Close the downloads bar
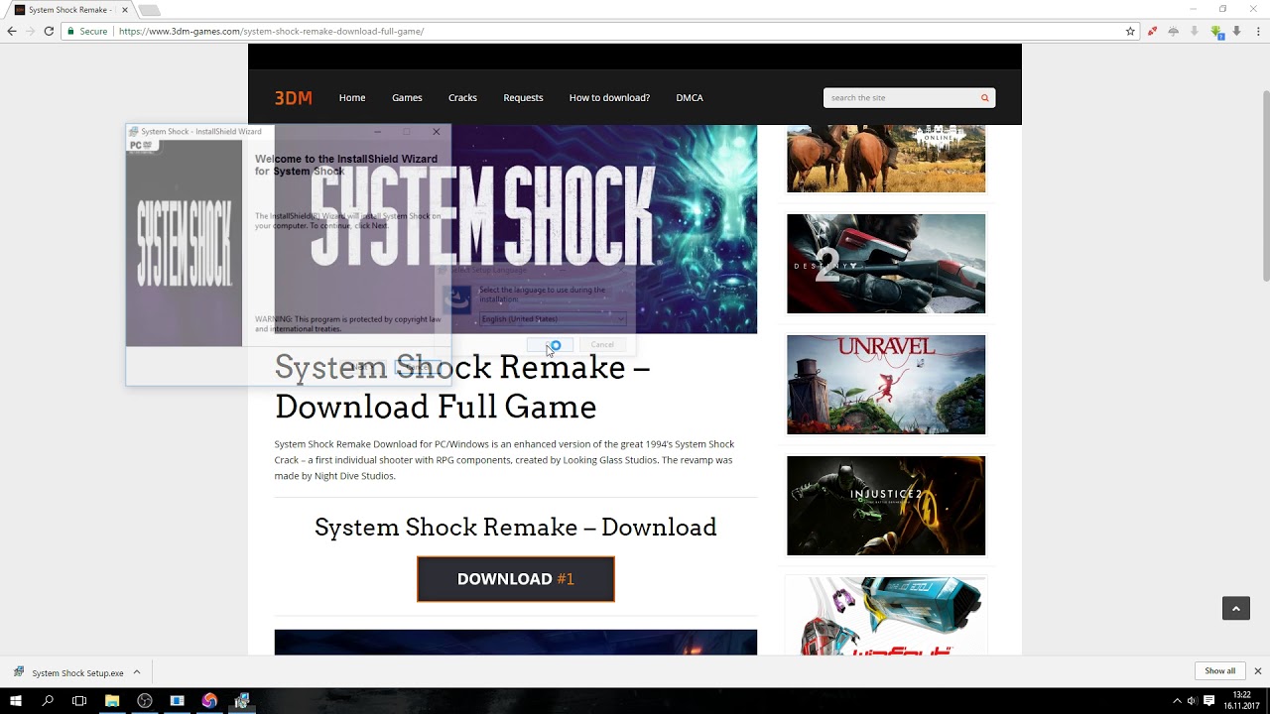 1257,671
